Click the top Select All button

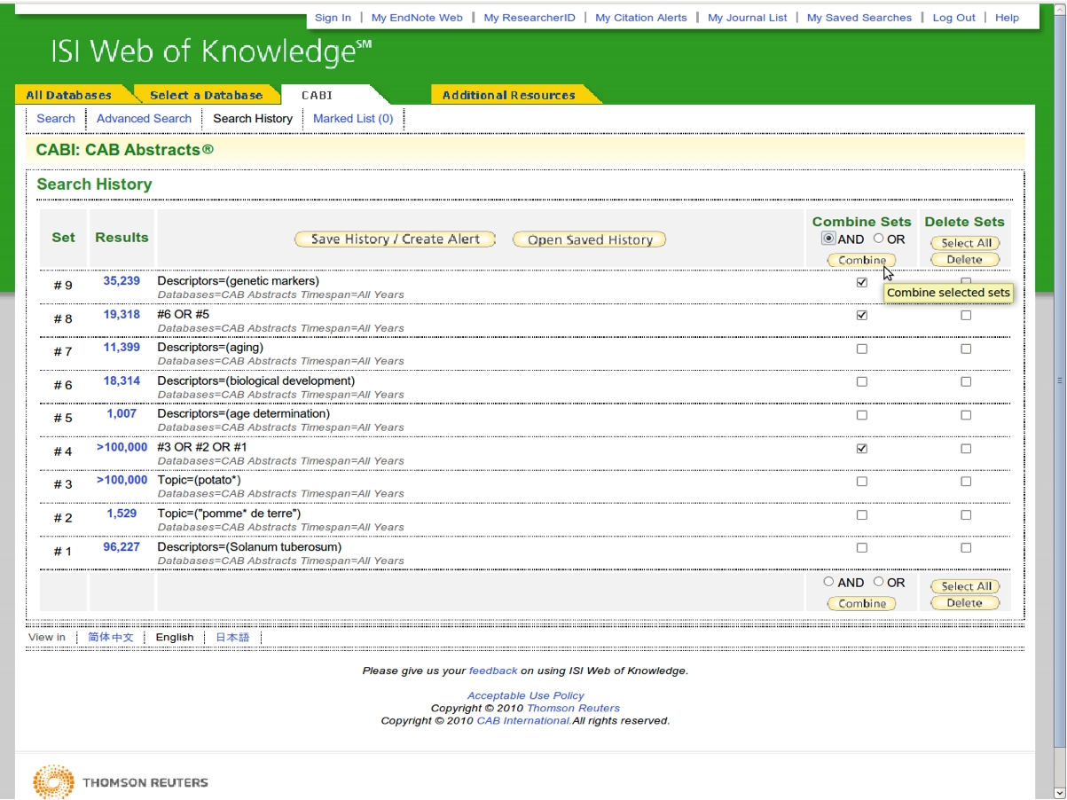point(966,243)
